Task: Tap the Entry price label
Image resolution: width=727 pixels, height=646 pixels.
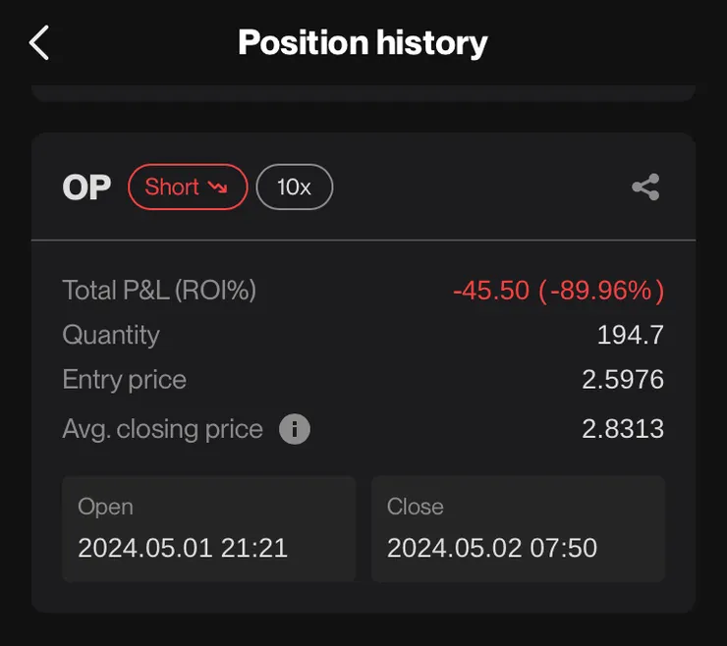Action: tap(124, 380)
